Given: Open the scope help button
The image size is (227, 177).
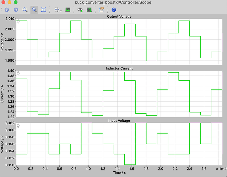Looking at the screenshot, I should 114,10.
